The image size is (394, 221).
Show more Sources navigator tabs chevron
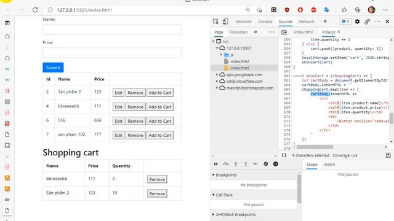pos(255,32)
